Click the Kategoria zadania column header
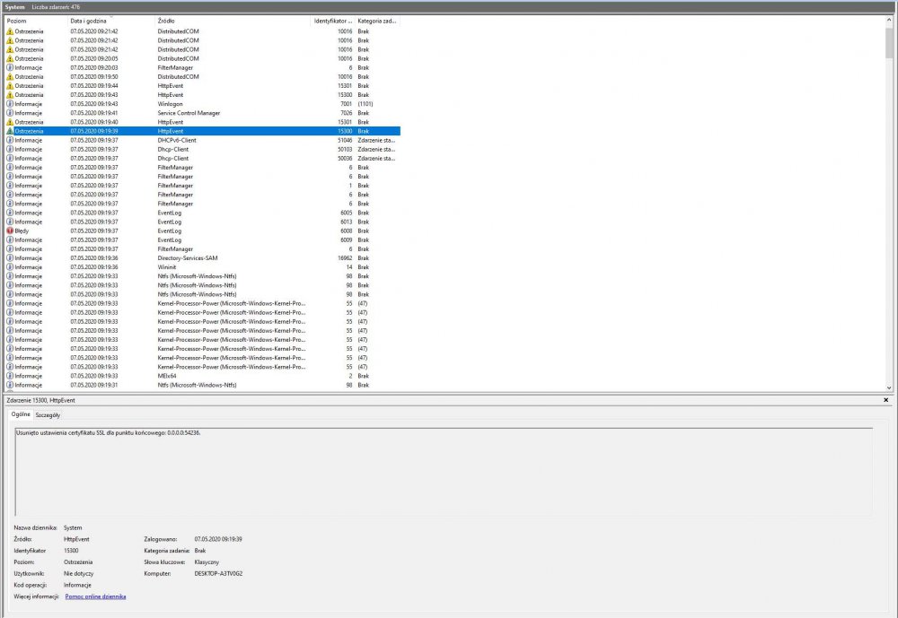Image resolution: width=898 pixels, height=618 pixels. click(x=376, y=20)
